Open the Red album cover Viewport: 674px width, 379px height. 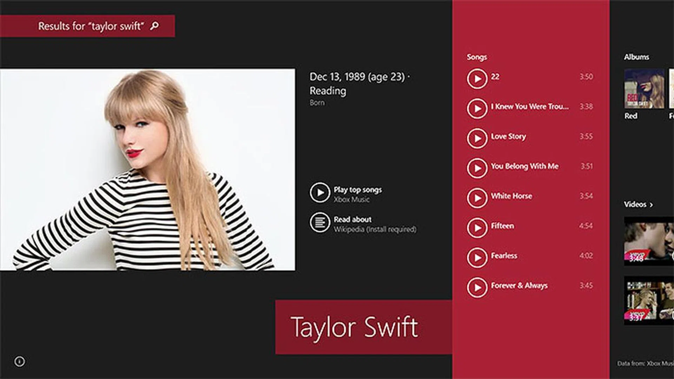(x=644, y=89)
